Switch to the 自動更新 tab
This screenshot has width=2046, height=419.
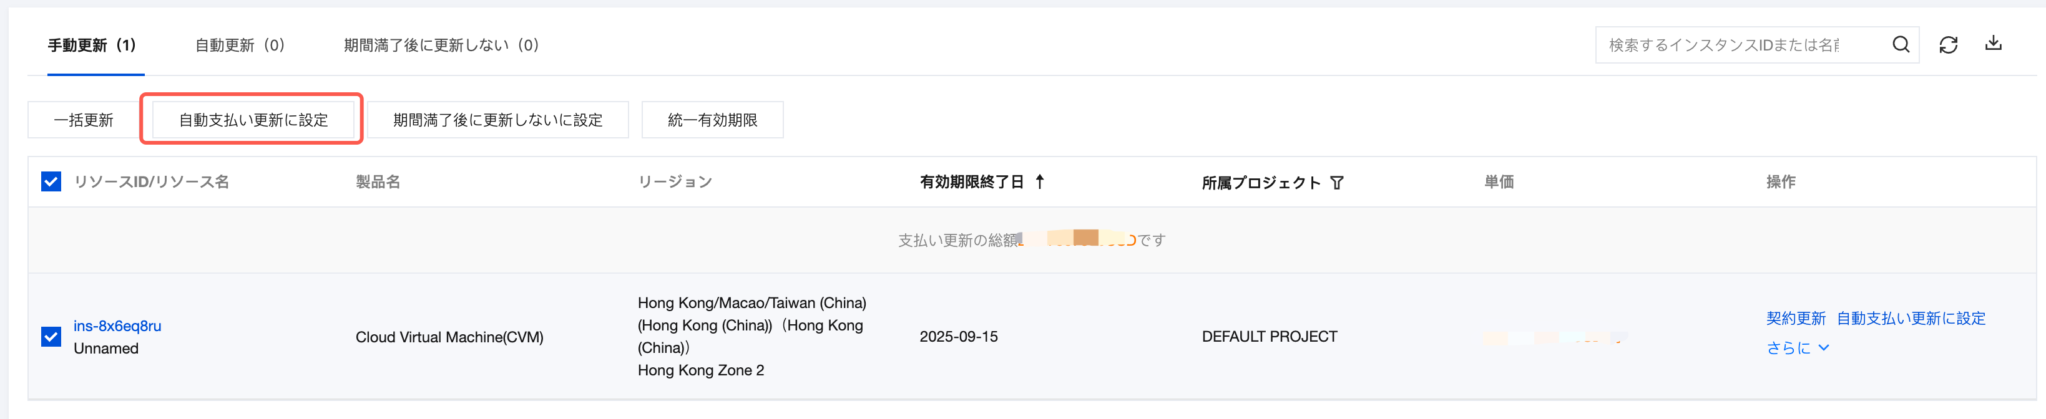click(x=240, y=46)
